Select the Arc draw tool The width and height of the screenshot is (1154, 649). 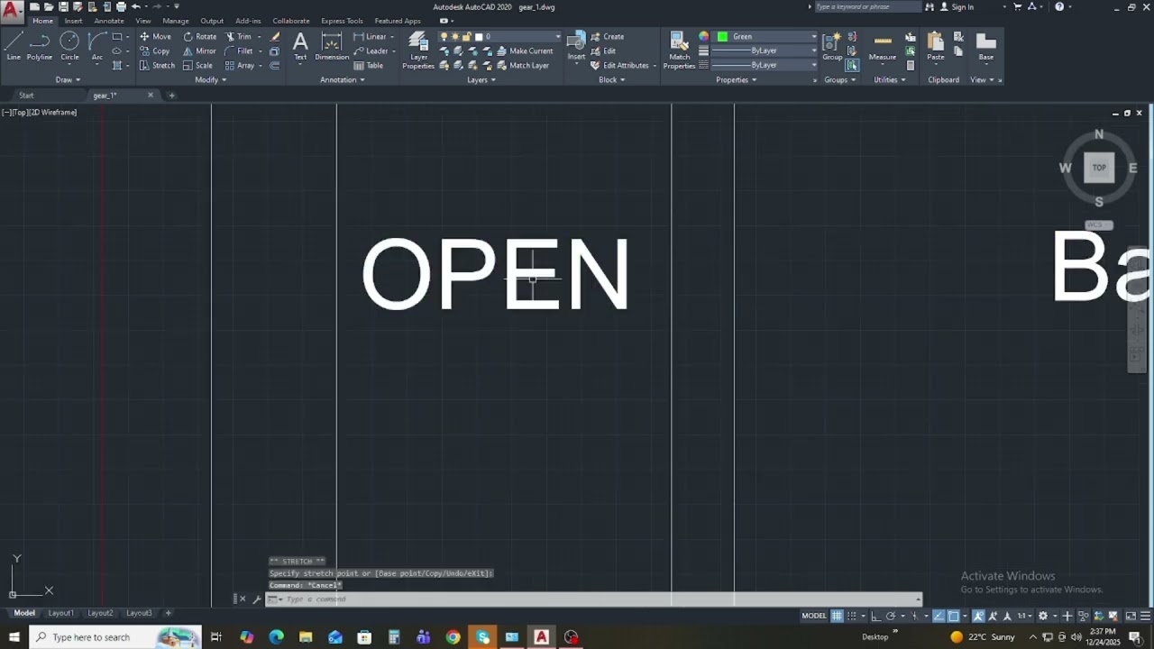pyautogui.click(x=96, y=46)
